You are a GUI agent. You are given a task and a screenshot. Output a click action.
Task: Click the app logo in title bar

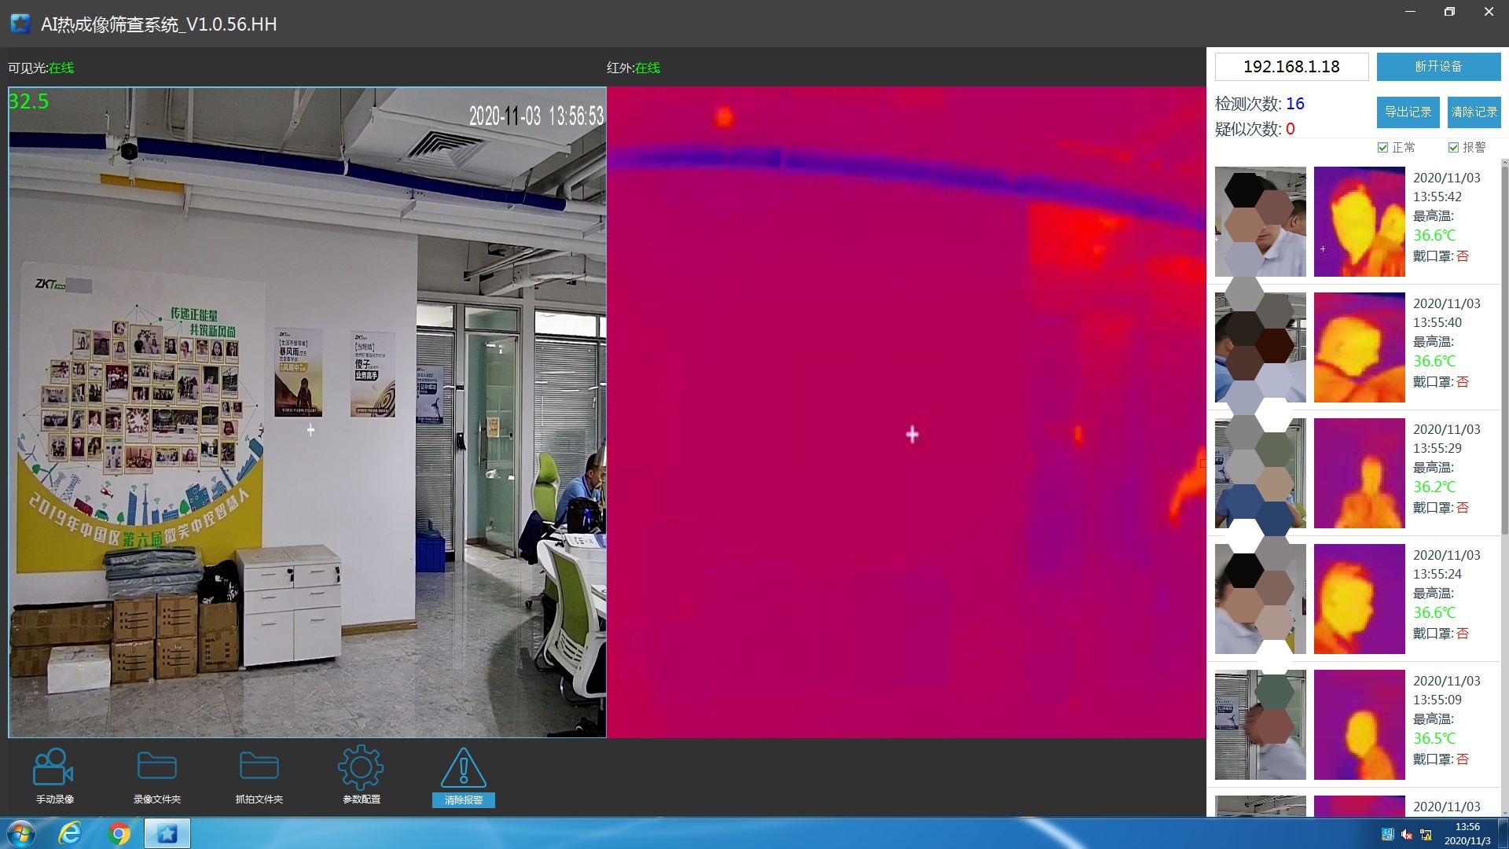click(x=20, y=24)
